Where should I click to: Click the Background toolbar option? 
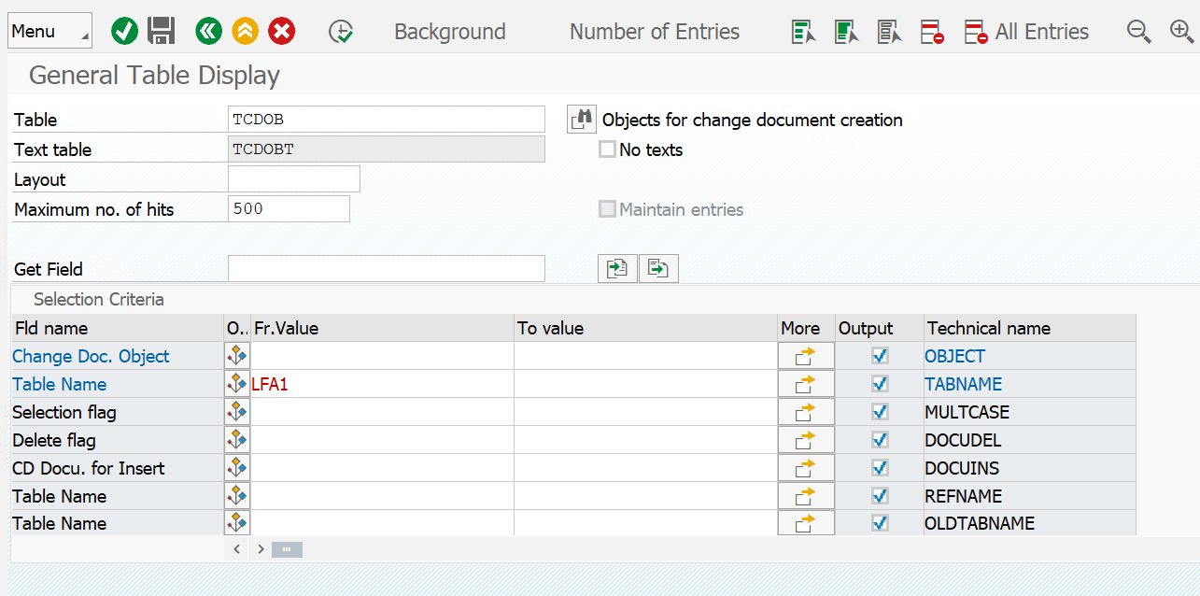click(450, 31)
